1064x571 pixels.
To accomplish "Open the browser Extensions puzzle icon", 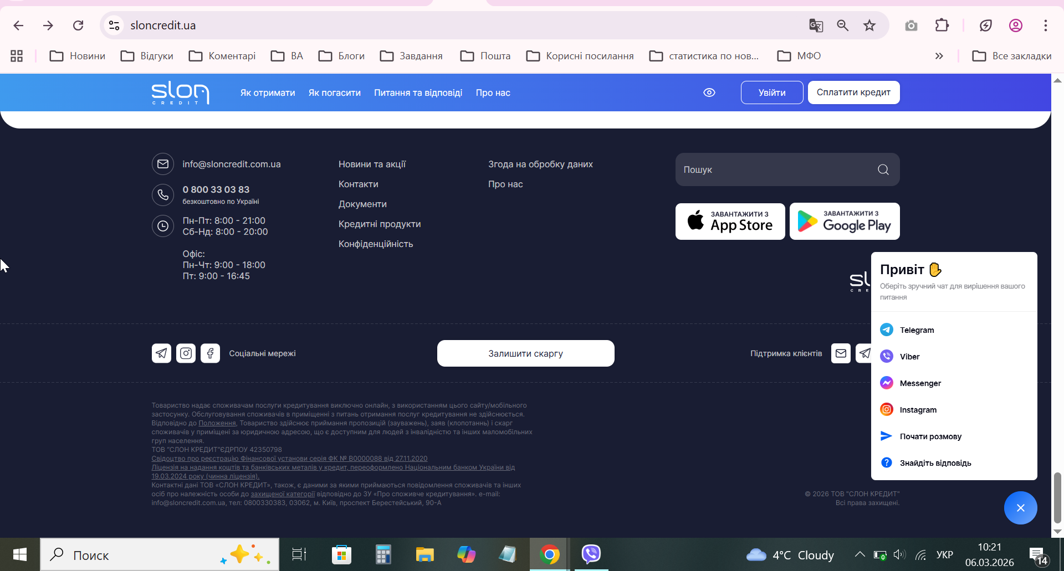I will pyautogui.click(x=942, y=25).
